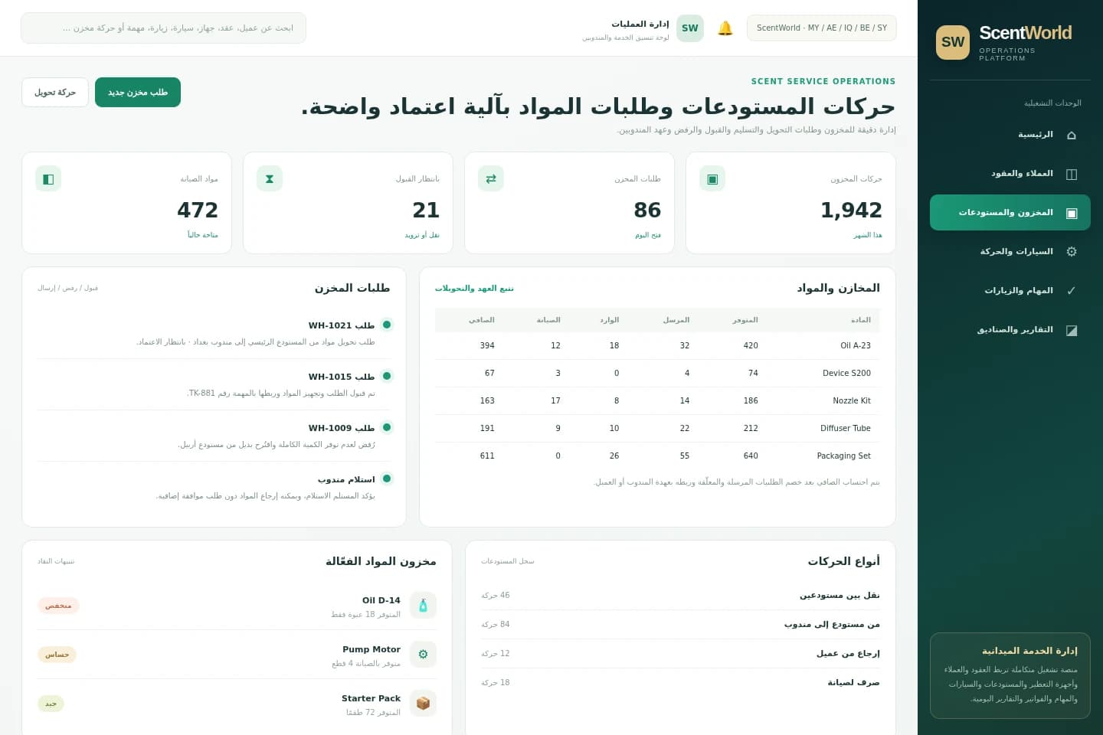Click the status dot of طلب WH-1015
This screenshot has width=1103, height=735.
[x=387, y=376]
